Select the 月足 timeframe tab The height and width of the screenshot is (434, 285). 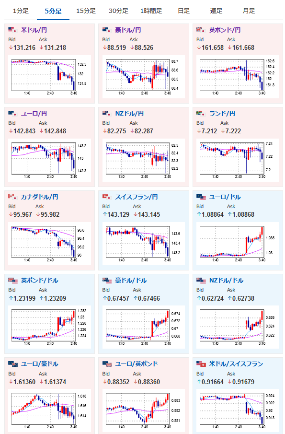click(x=249, y=11)
